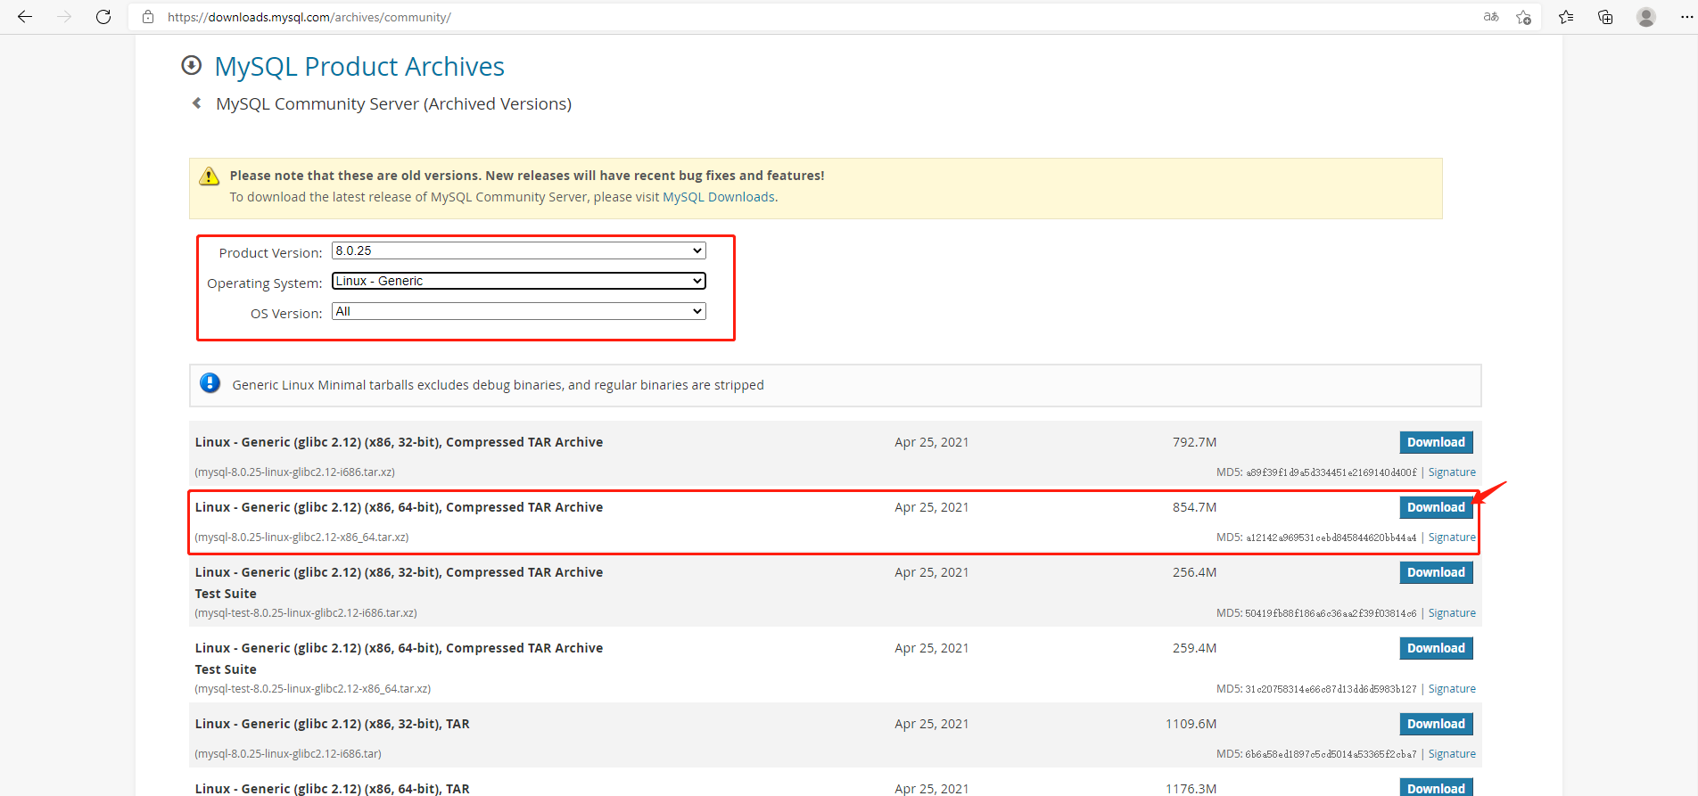Open the collections icon
This screenshot has height=796, width=1698.
pos(1605,17)
